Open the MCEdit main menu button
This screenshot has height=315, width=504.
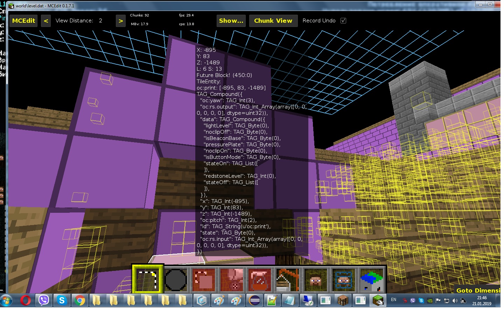pos(23,21)
